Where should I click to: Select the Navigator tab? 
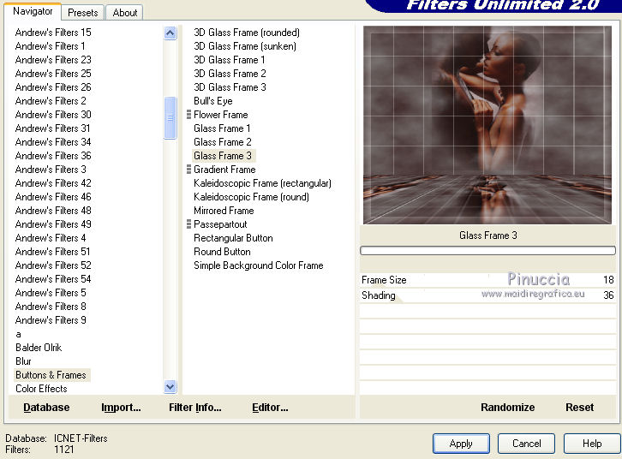tap(33, 11)
